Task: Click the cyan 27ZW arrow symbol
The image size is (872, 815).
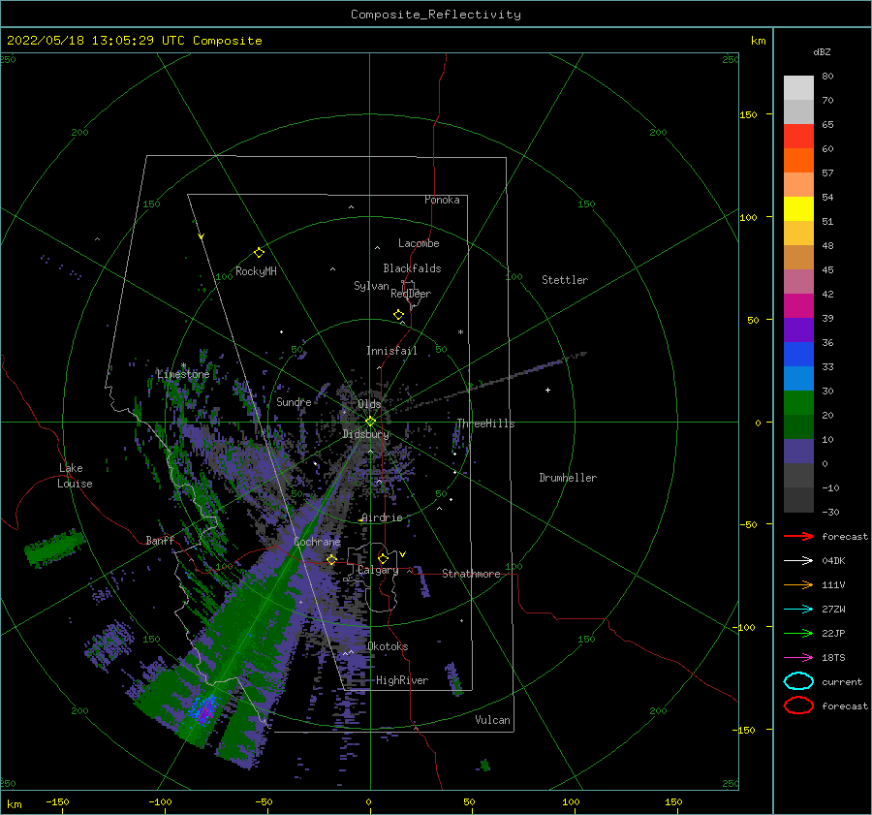Action: [x=798, y=610]
